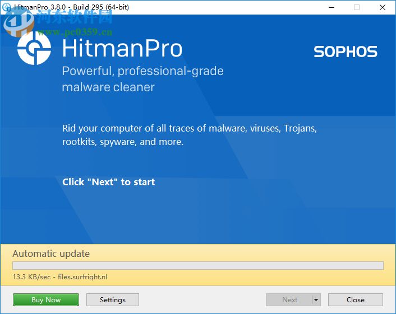Open the Settings dialog
Viewport: 396px width, 314px height.
[113, 299]
